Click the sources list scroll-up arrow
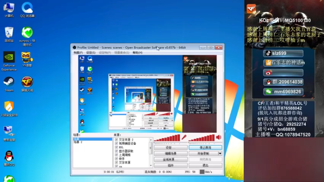324x182 pixels. pos(151,140)
